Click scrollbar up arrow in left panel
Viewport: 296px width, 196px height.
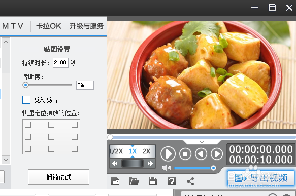tap(6, 42)
